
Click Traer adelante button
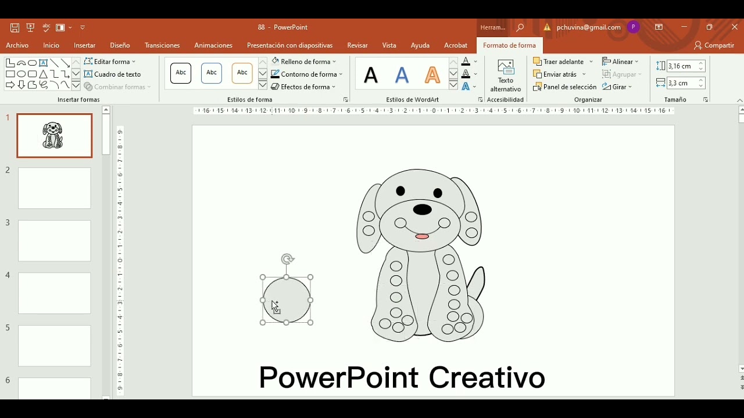click(558, 62)
